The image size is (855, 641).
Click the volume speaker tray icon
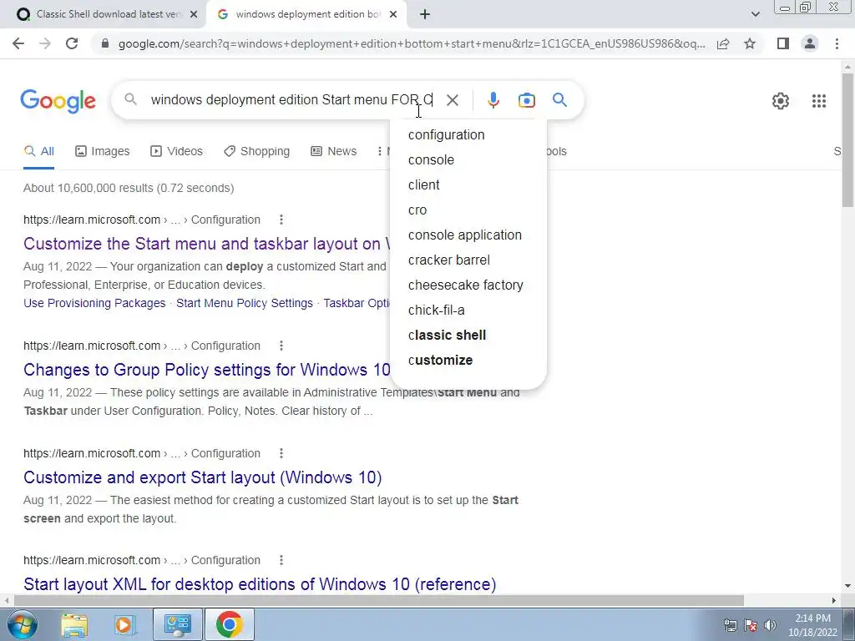(771, 625)
